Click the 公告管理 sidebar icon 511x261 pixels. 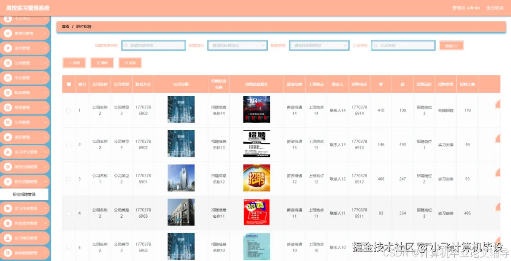click(8, 122)
